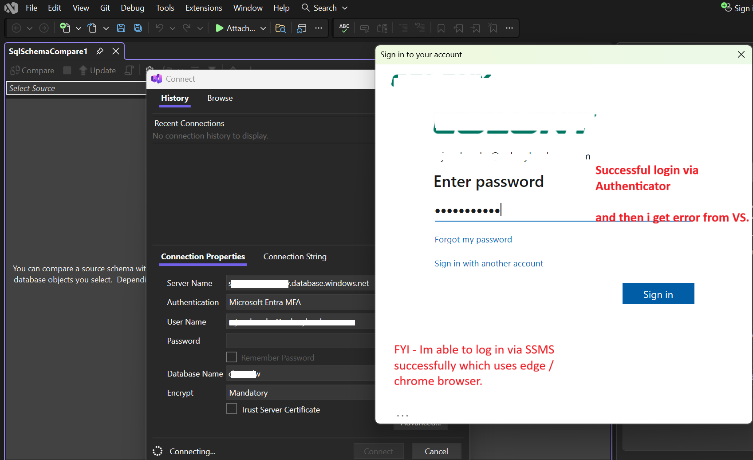Image resolution: width=753 pixels, height=460 pixels.
Task: Click the Database Name input field
Action: click(x=301, y=373)
